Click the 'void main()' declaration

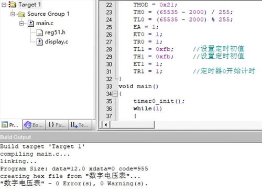pos(138,87)
